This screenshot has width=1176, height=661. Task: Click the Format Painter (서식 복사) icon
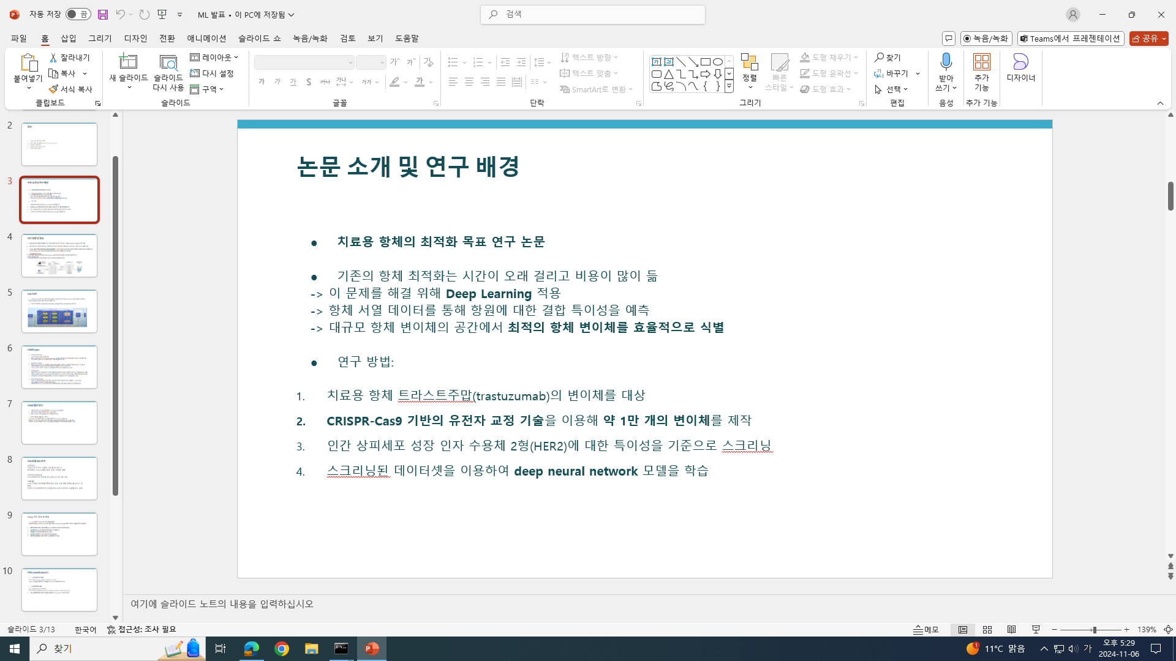70,89
